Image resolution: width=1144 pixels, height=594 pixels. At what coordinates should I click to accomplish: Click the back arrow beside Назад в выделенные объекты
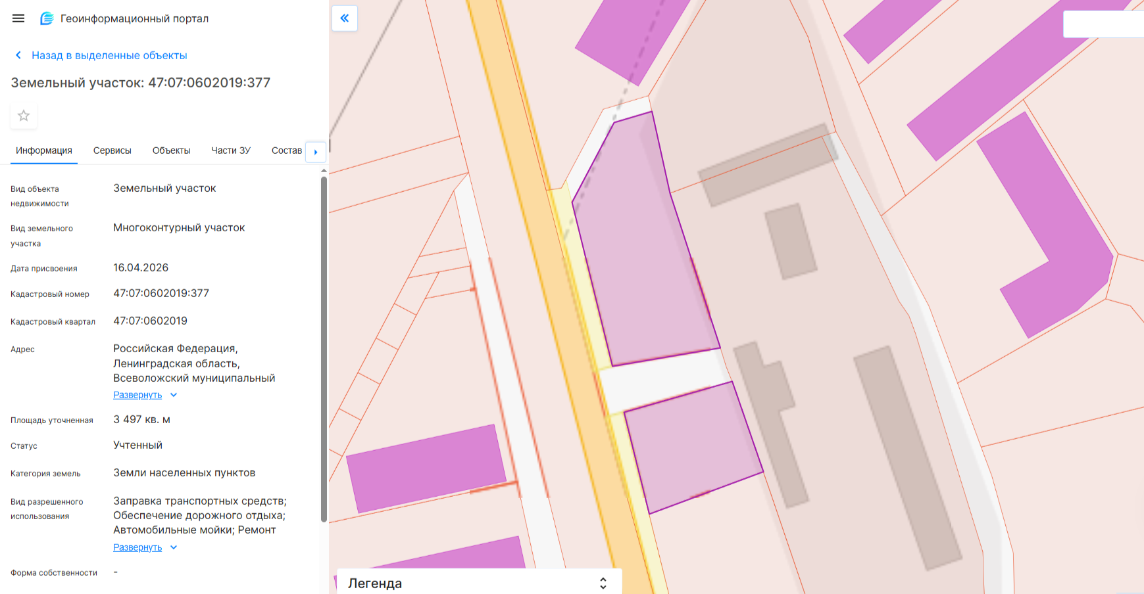point(18,55)
